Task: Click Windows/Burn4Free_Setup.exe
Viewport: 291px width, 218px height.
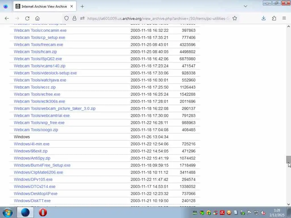Action: click(42, 165)
